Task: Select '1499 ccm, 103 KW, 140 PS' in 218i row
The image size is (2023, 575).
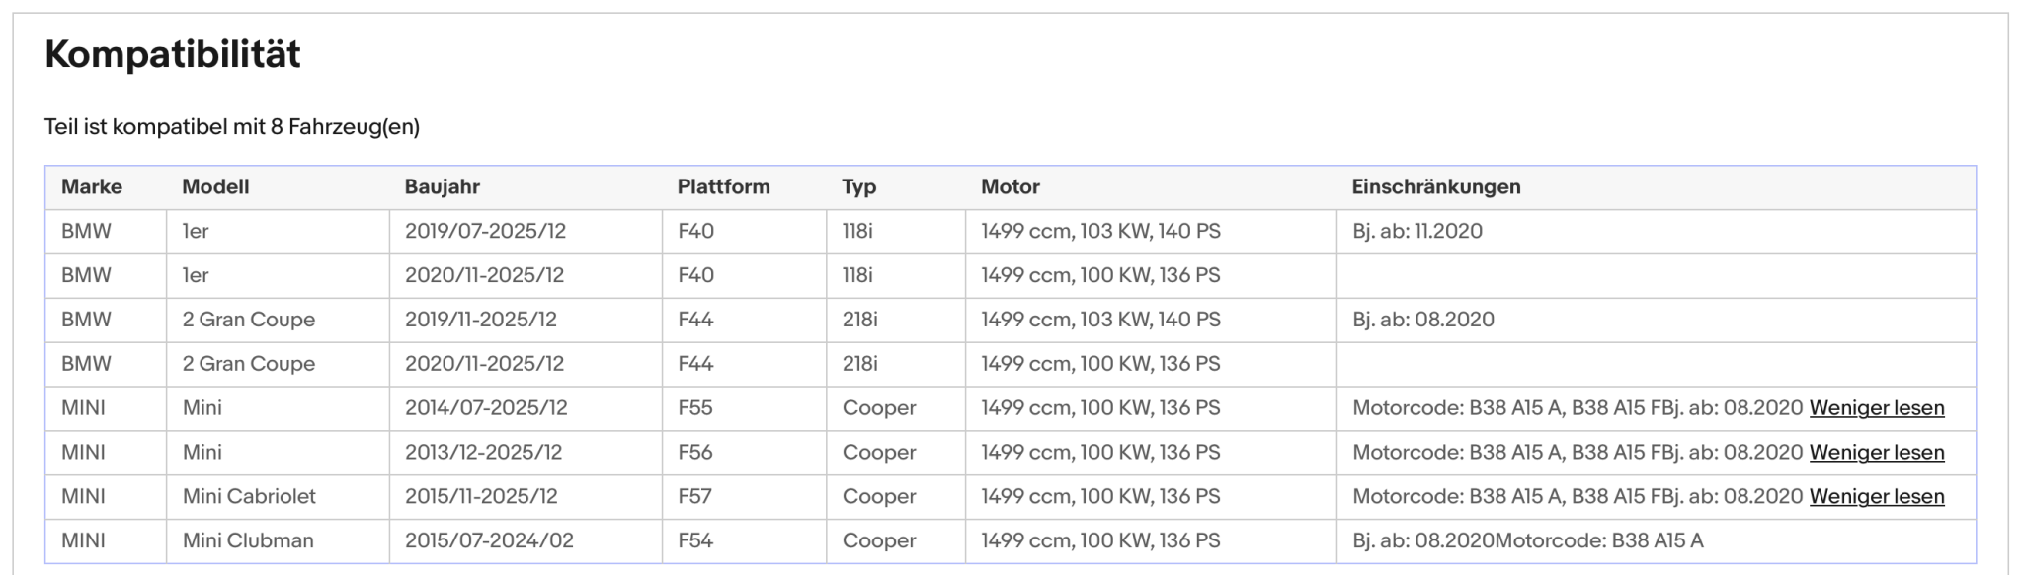Action: tap(1151, 321)
